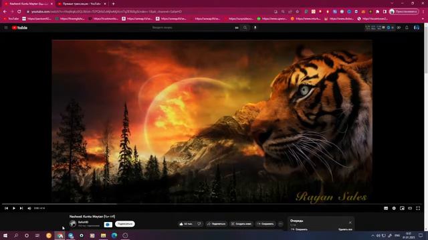Focus the YouTube search input field

[x=193, y=27]
